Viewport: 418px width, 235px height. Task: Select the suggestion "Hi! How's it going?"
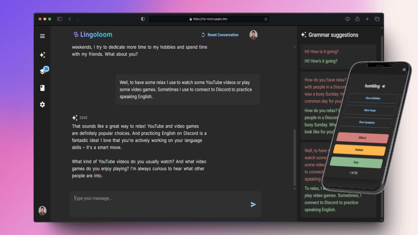coord(321,61)
